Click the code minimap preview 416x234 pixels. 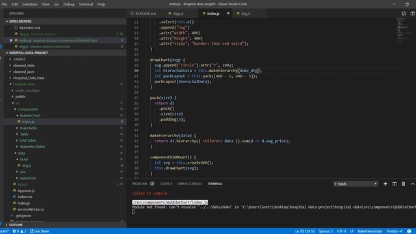click(404, 30)
